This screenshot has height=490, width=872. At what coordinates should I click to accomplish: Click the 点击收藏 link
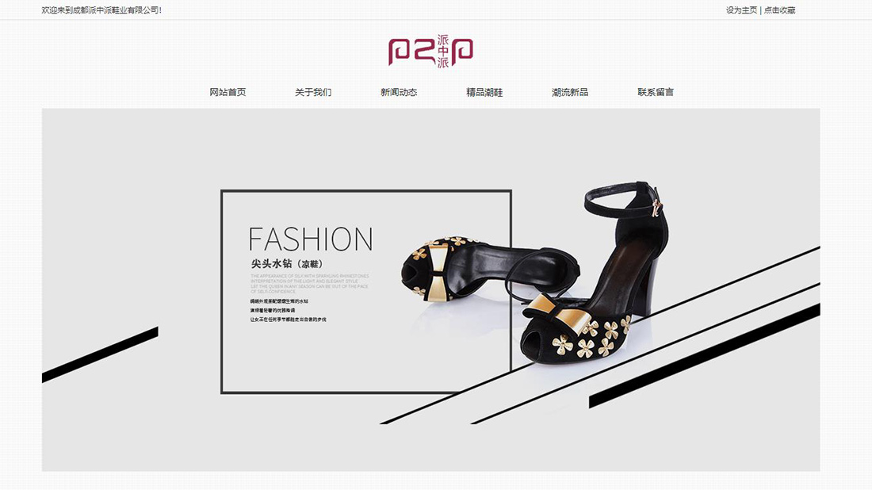780,10
